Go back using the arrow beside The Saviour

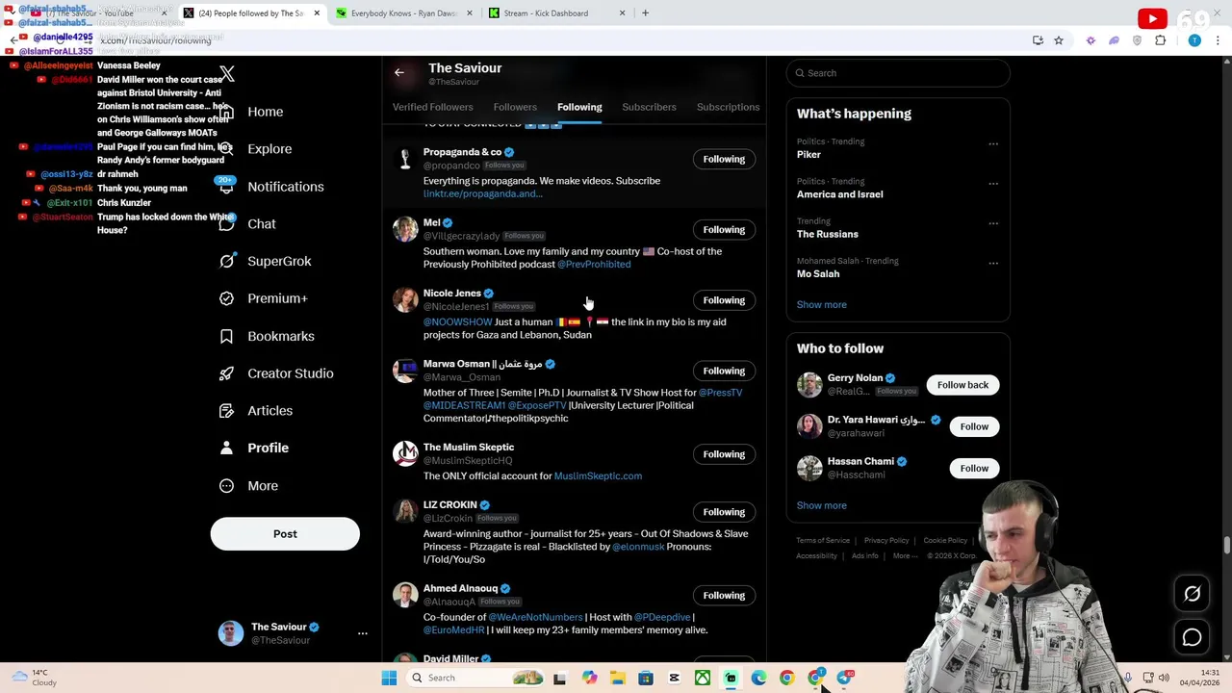[x=399, y=72]
